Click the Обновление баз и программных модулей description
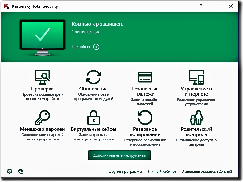Image resolution: width=243 pixels, height=182 pixels. [x=94, y=97]
